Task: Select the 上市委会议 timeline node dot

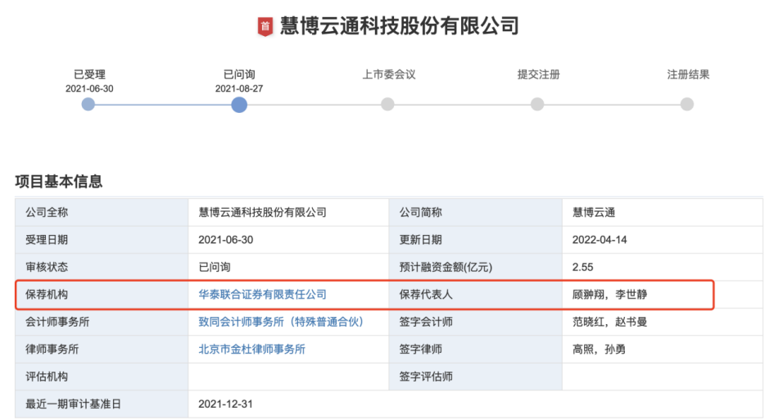Action: coord(387,104)
